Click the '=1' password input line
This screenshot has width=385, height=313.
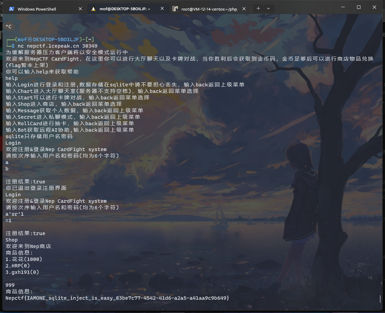click(x=8, y=220)
